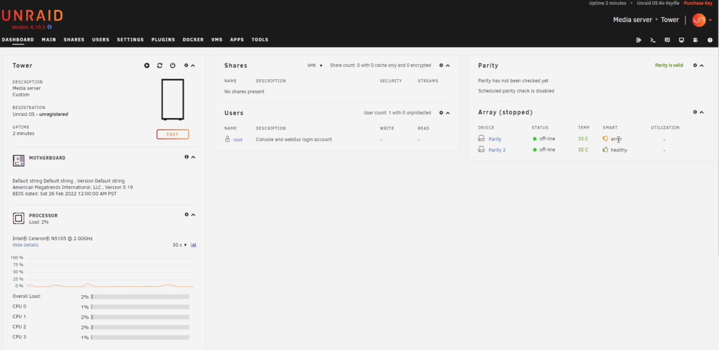Screen dimensions: 719x350
Task: Check the SMART error warning on Parity
Action: 606,139
